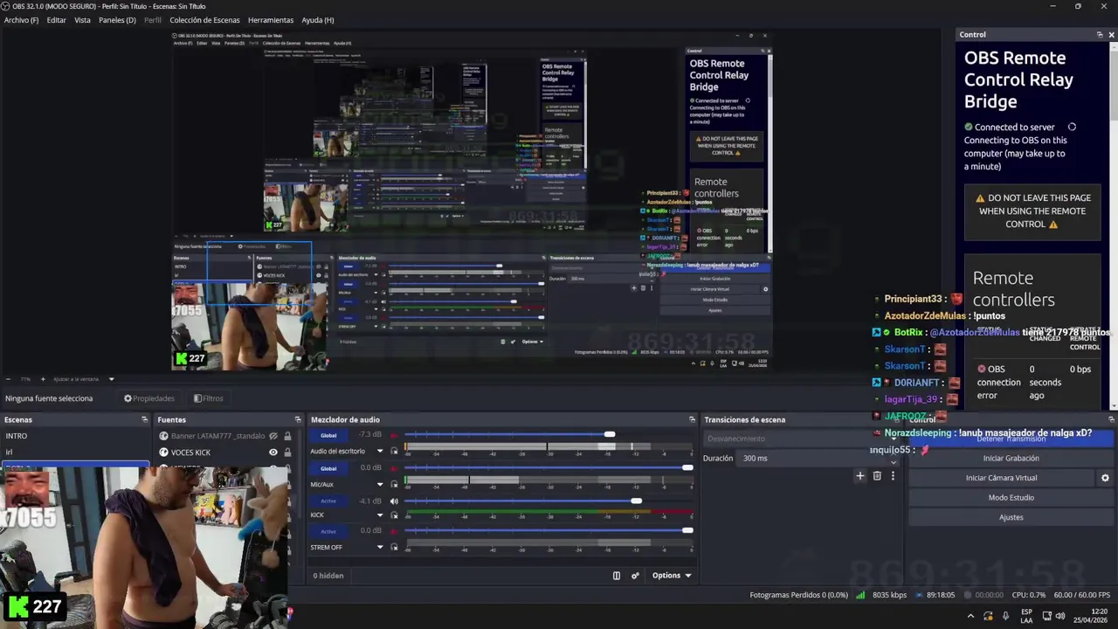Adjust the Mic/Aux volume slider handle
The image size is (1118, 629).
pyautogui.click(x=687, y=468)
